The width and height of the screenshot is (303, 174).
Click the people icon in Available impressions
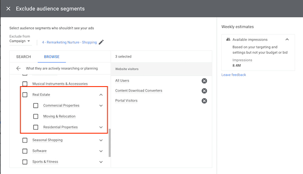pyautogui.click(x=228, y=39)
